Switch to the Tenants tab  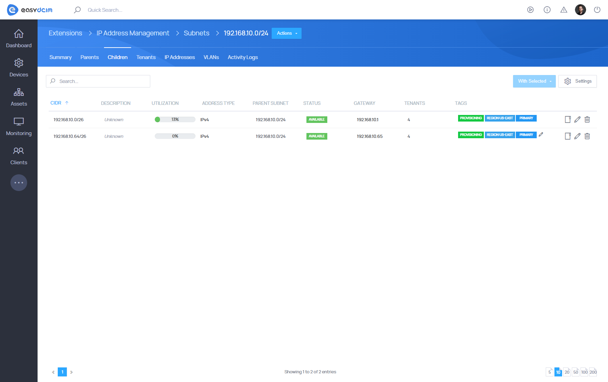(146, 57)
